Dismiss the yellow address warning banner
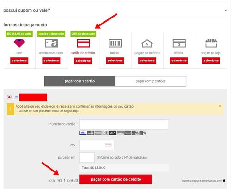 pos(220,106)
